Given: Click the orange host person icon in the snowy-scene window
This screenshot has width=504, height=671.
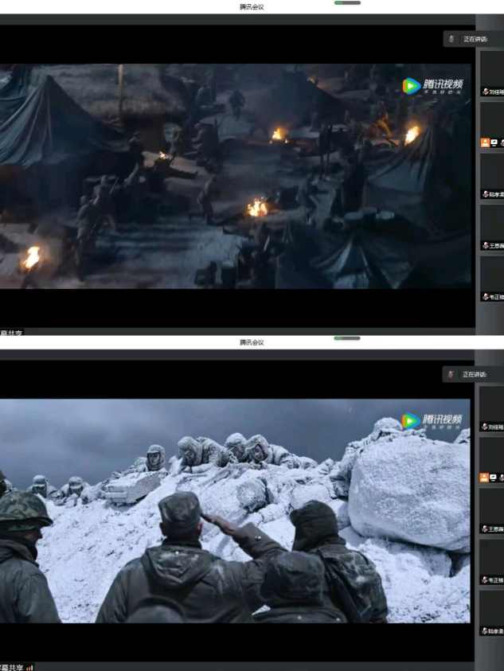Looking at the screenshot, I should pyautogui.click(x=484, y=478).
